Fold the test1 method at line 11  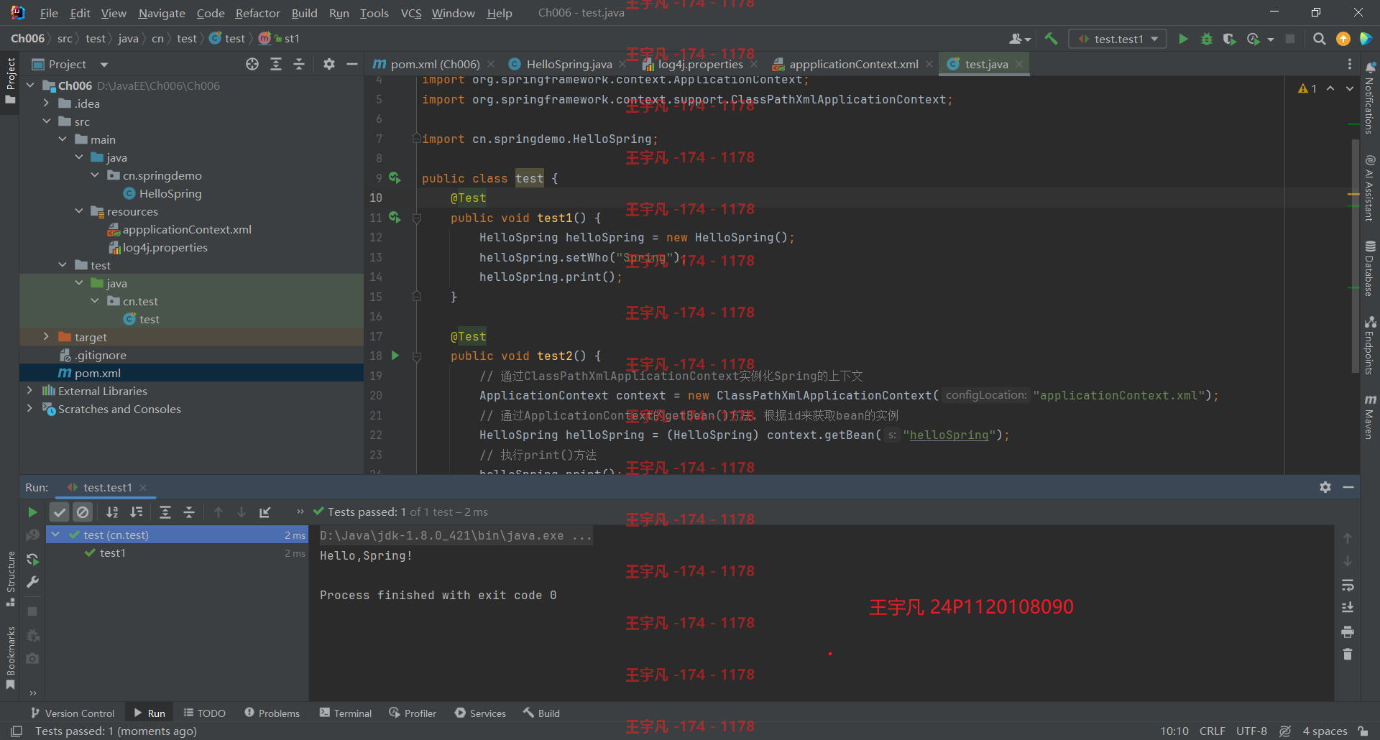416,218
